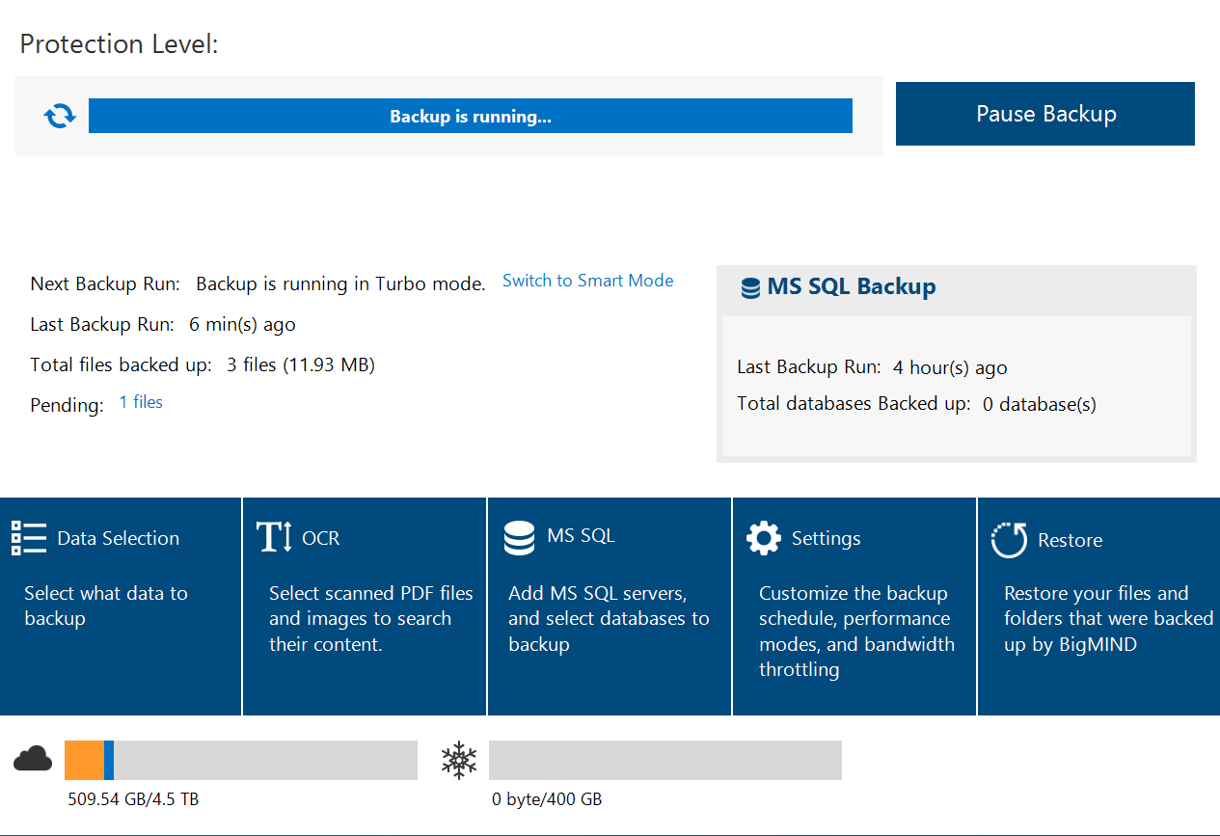1220x836 pixels.
Task: Click the 3 files (11.93 MB) value
Action: coord(301,364)
